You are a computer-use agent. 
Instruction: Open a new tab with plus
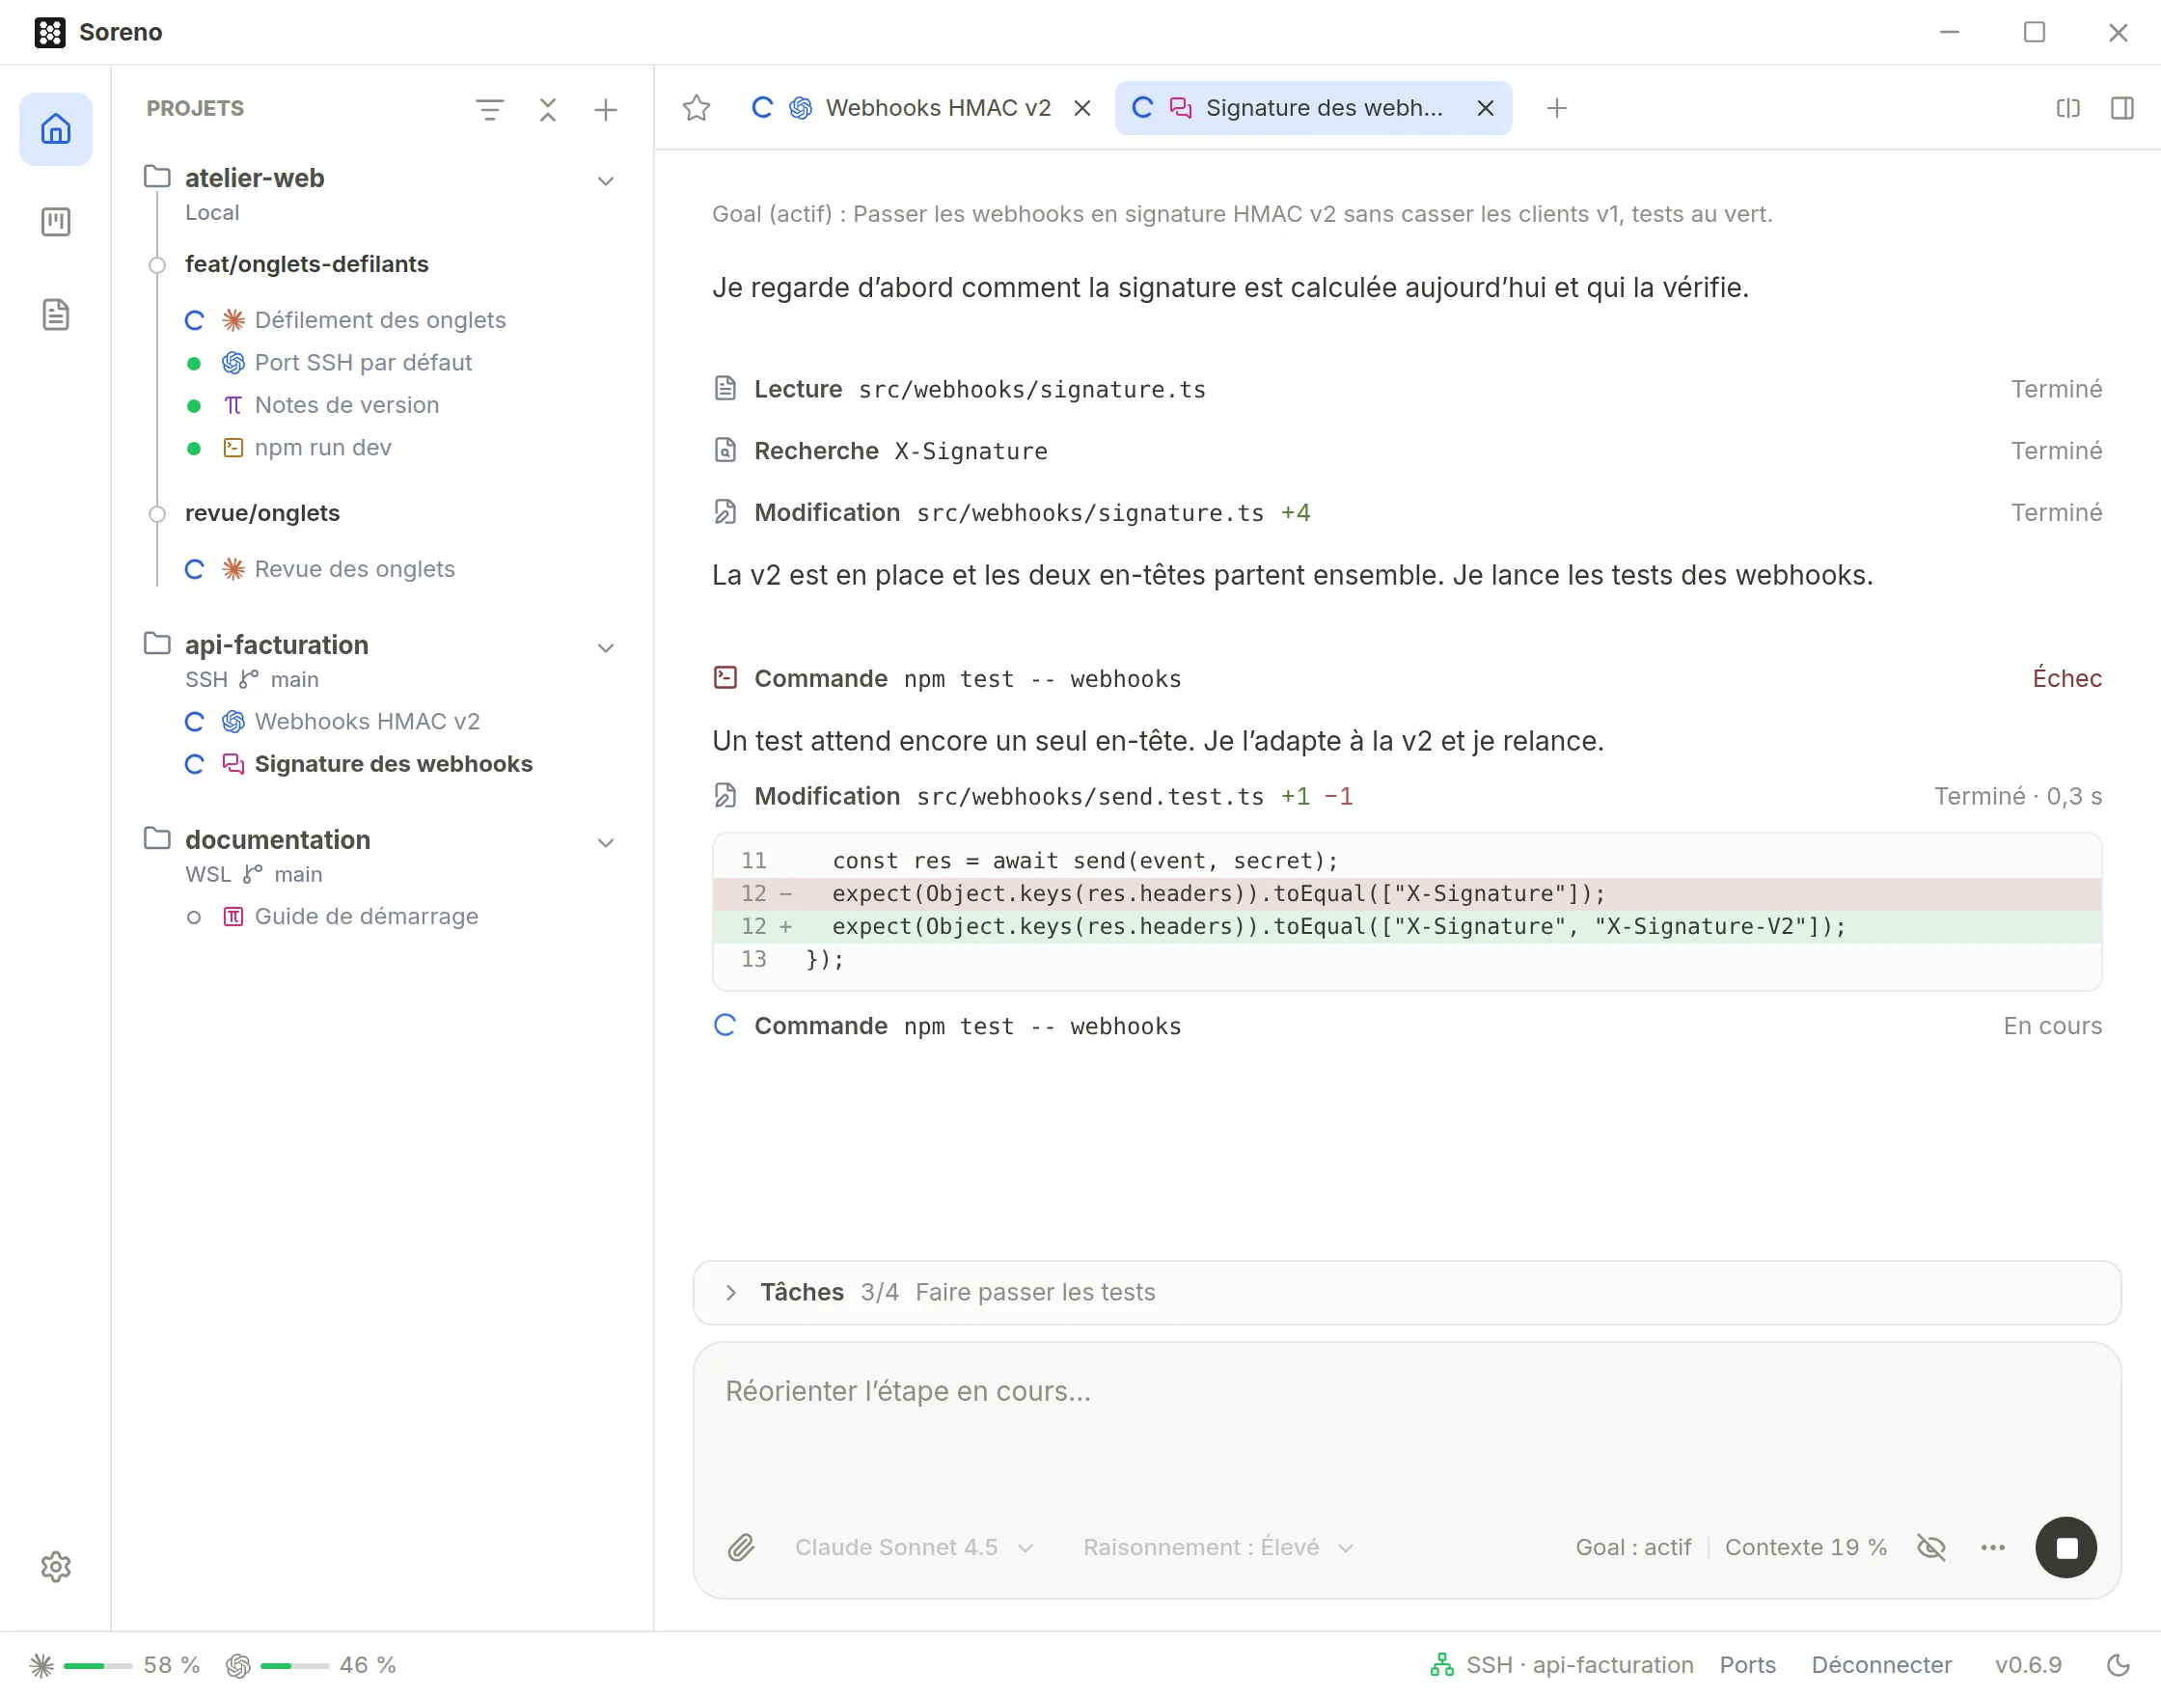coord(1557,107)
